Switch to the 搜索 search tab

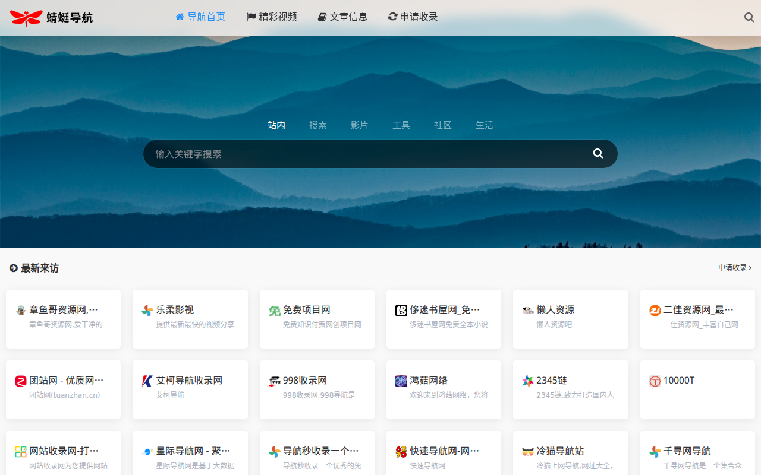pyautogui.click(x=318, y=125)
